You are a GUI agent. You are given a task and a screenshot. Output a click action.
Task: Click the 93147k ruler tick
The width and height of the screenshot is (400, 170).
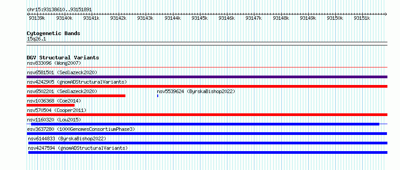pos(254,18)
